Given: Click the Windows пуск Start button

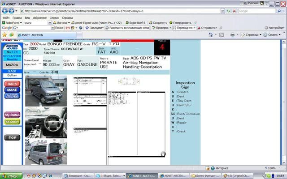Looking at the screenshot, I should [11, 176].
